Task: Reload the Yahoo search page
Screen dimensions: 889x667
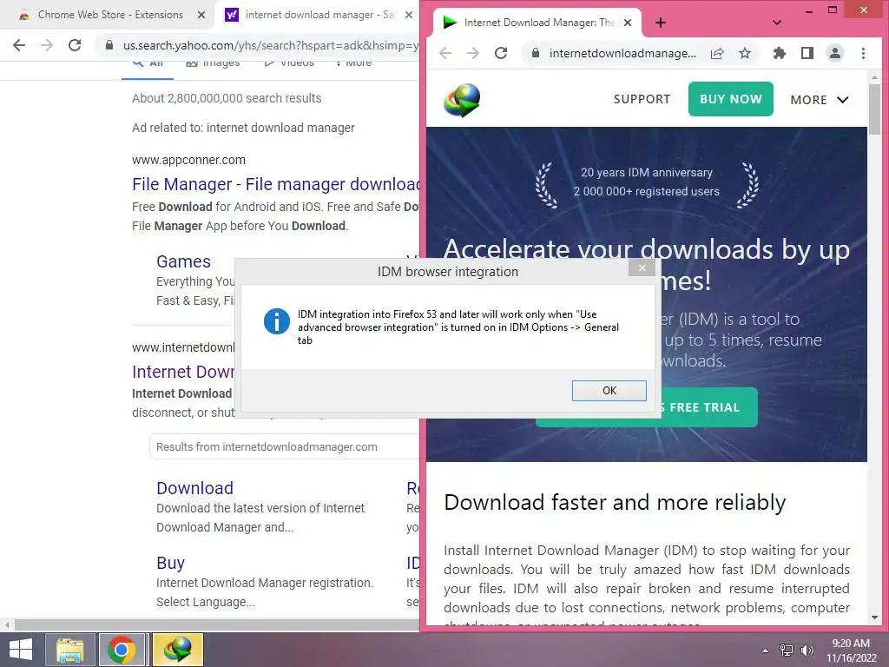Action: 75,45
